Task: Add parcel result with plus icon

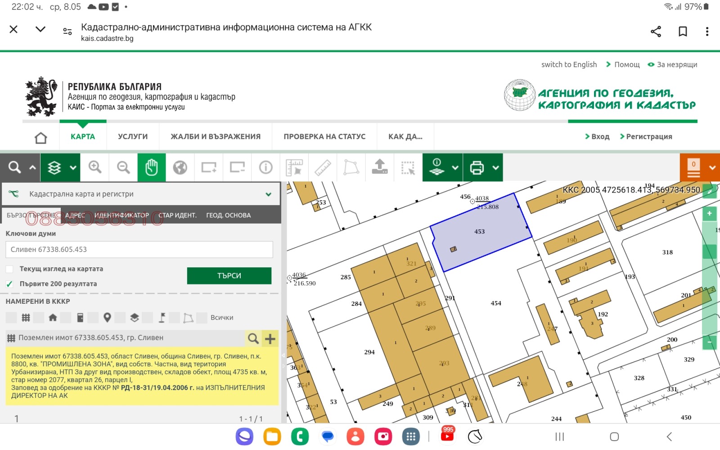Action: pos(270,338)
